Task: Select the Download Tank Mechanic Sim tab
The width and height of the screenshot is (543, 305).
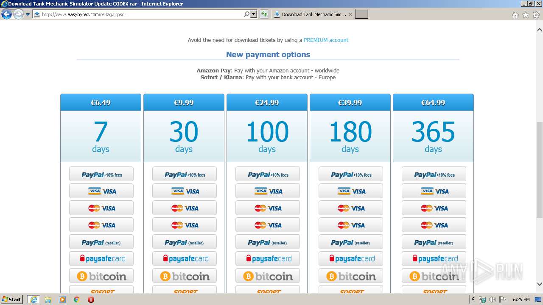Action: click(313, 14)
